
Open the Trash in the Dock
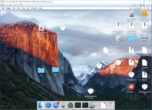tap(111, 105)
